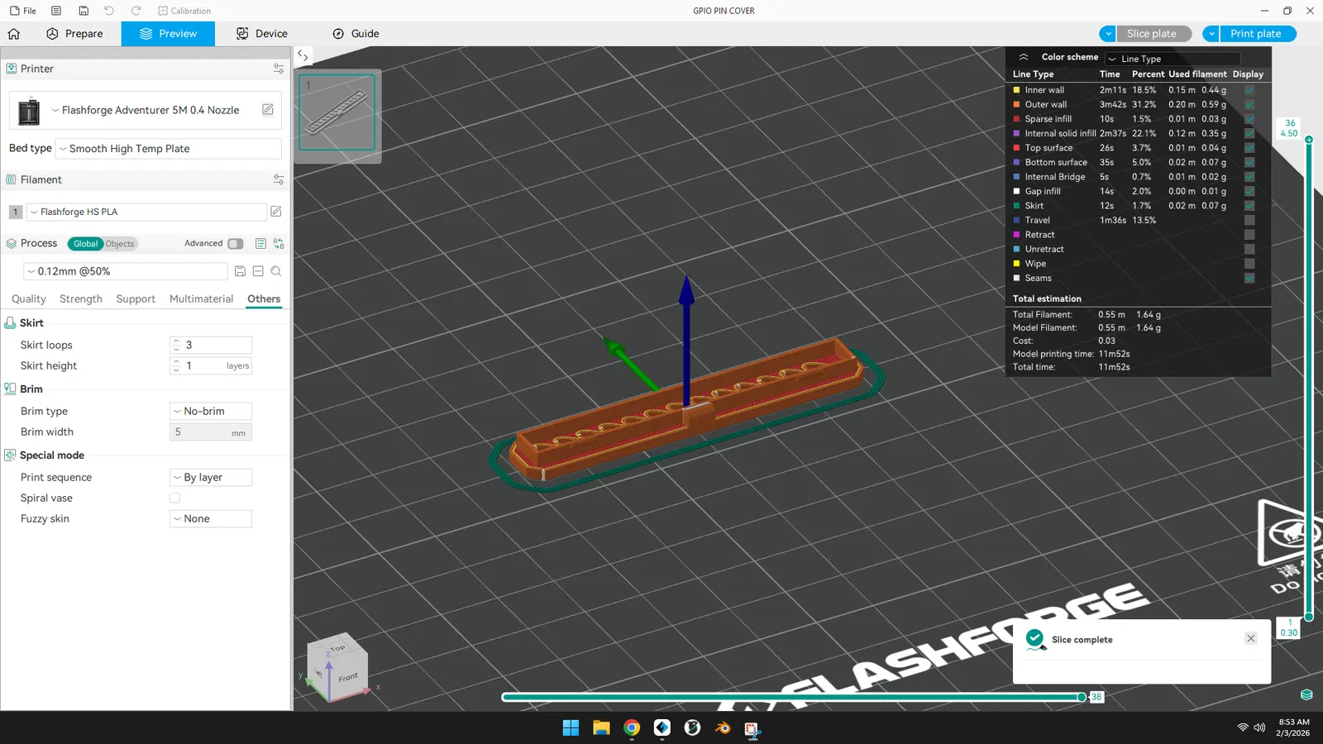Open the Calibration menu
Viewport: 1323px width, 744px height.
coord(184,11)
